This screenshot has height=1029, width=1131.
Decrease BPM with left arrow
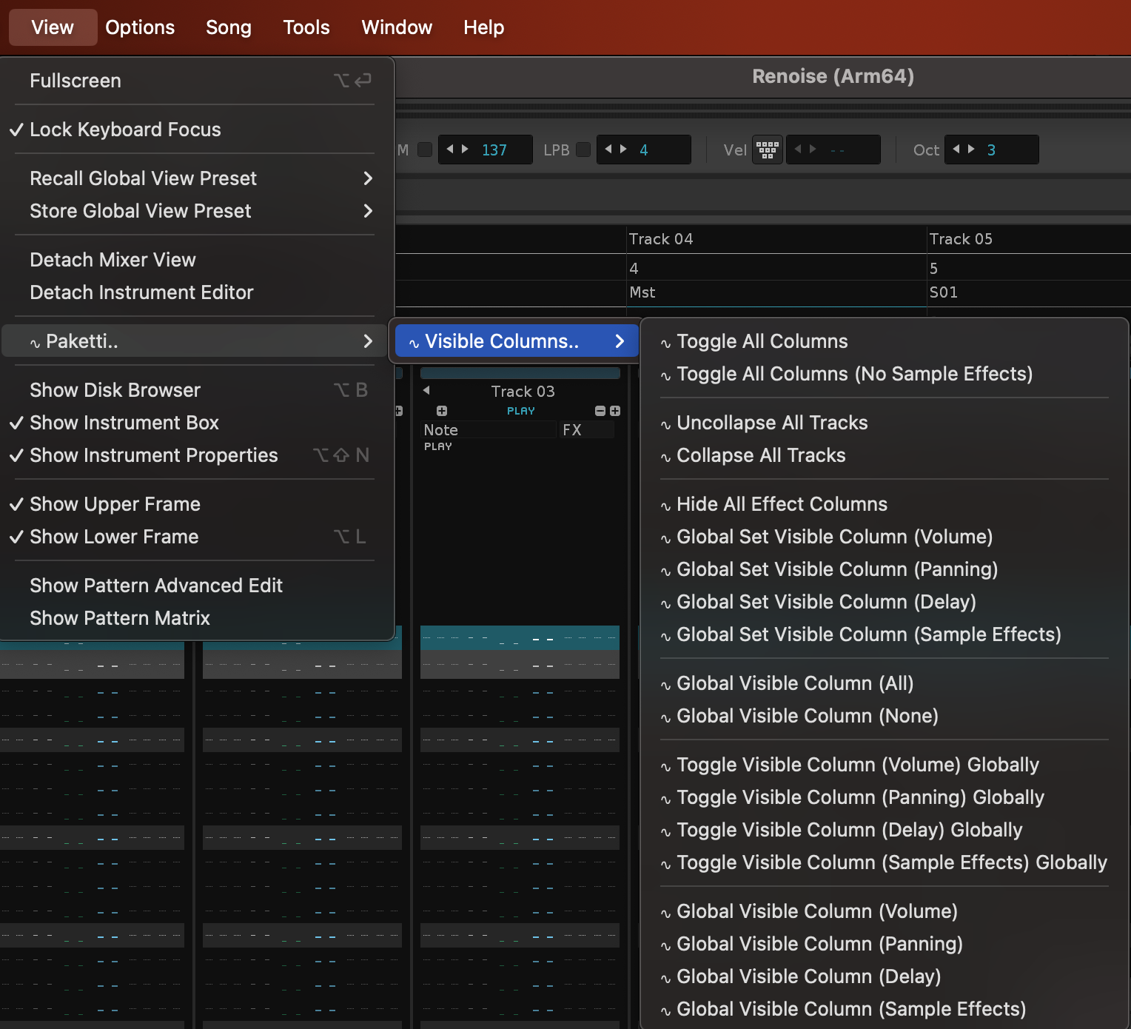(x=449, y=149)
